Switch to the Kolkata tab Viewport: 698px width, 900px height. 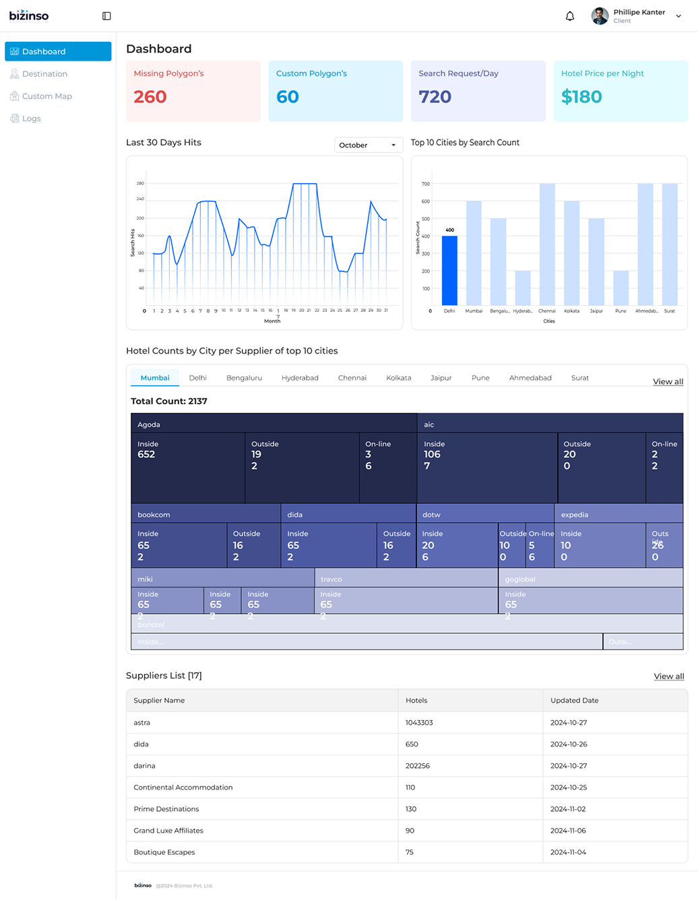pos(399,378)
